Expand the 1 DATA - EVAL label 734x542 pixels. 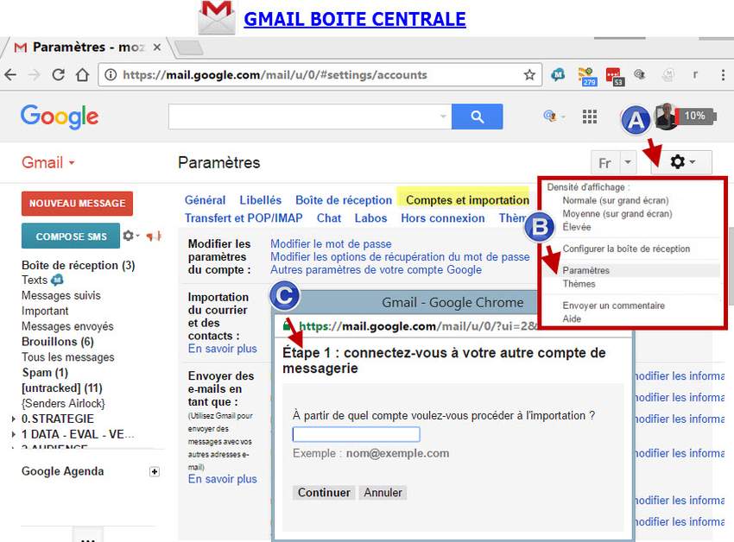coord(14,434)
